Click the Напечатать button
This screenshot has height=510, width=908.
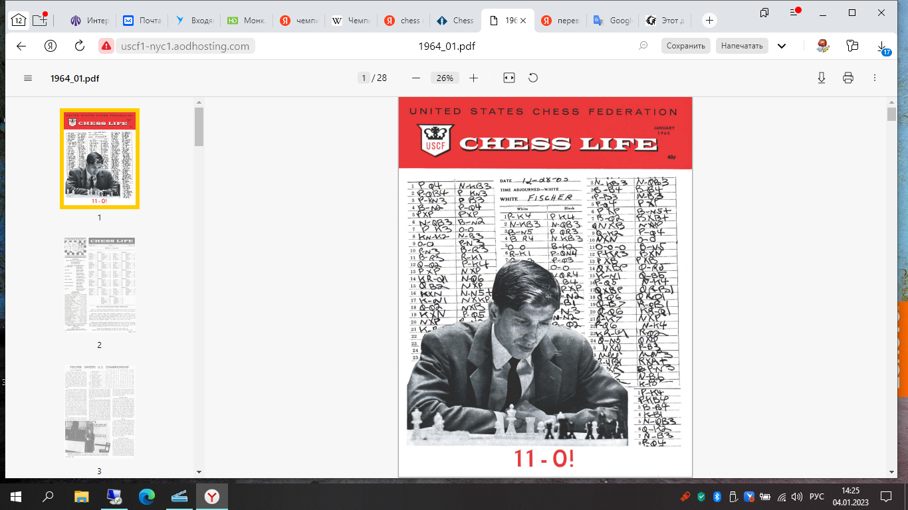(x=742, y=46)
